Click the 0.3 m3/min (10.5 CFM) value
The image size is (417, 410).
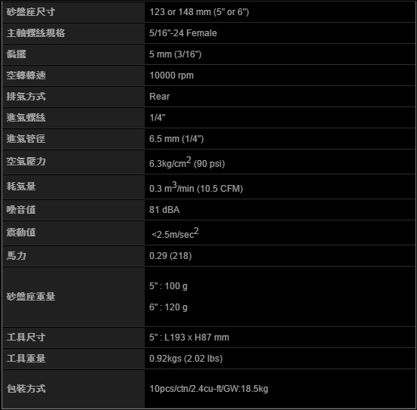196,187
